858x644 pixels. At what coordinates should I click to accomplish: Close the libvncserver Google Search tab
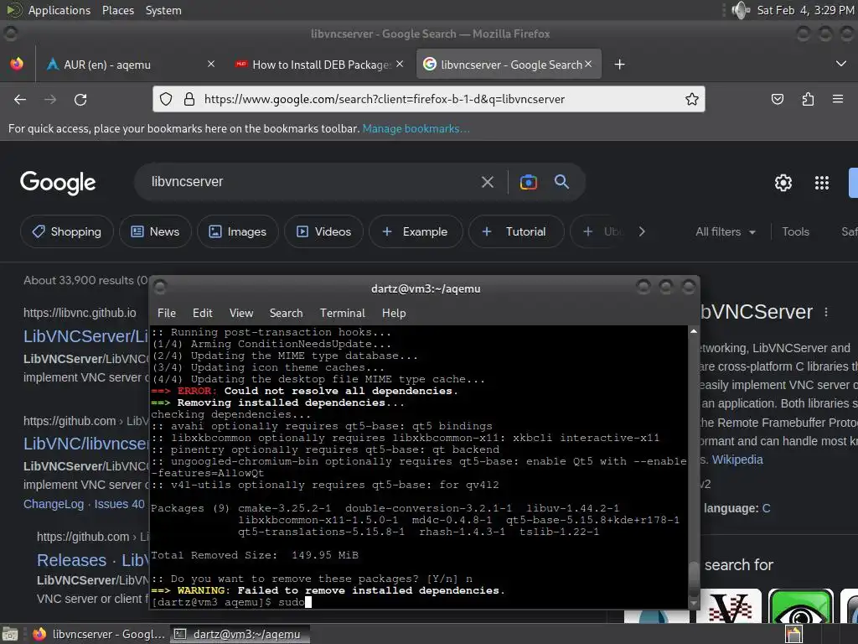click(x=588, y=64)
